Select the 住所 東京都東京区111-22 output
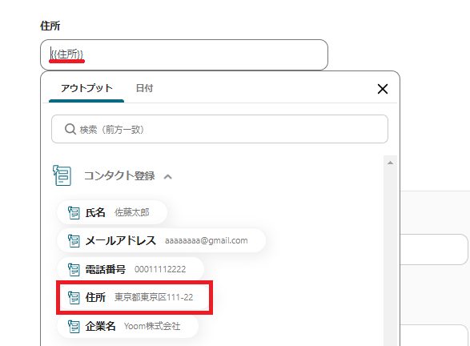Viewport: 470px width, 346px height. coord(135,297)
